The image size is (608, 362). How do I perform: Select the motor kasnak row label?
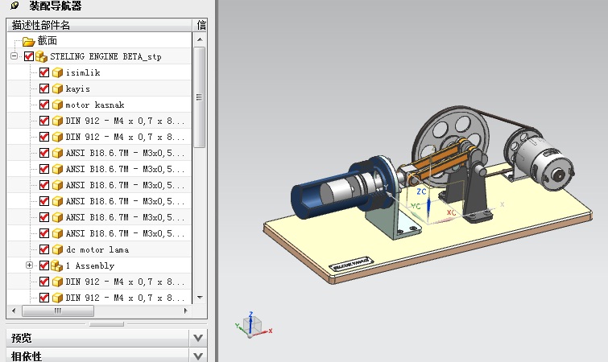click(x=94, y=105)
